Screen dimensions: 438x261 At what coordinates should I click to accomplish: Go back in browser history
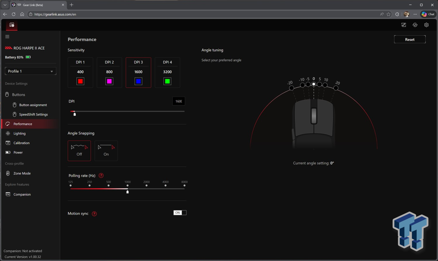[x=5, y=14]
